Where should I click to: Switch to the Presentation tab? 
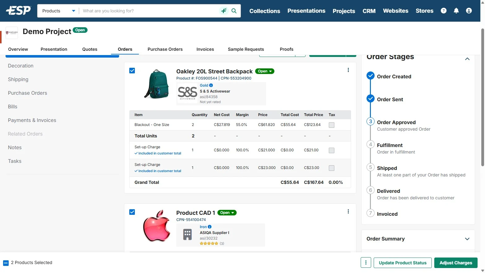tap(54, 49)
